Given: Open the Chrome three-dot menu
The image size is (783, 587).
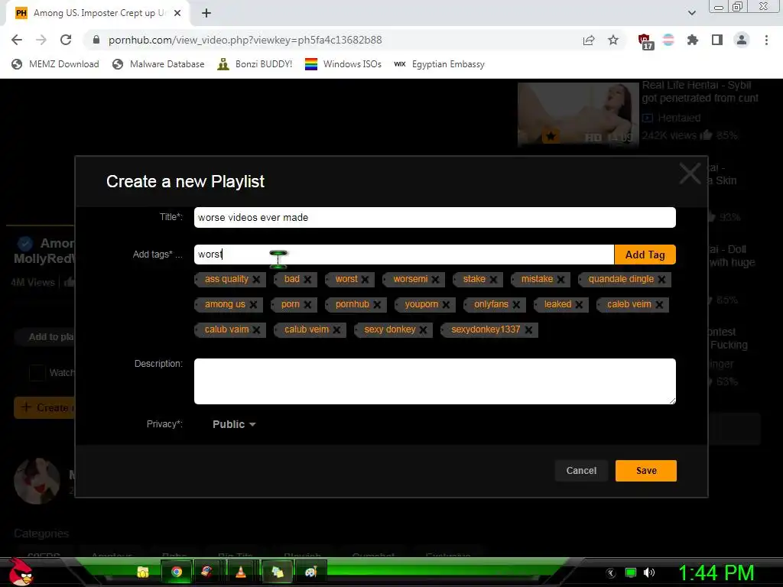Looking at the screenshot, I should tap(766, 40).
